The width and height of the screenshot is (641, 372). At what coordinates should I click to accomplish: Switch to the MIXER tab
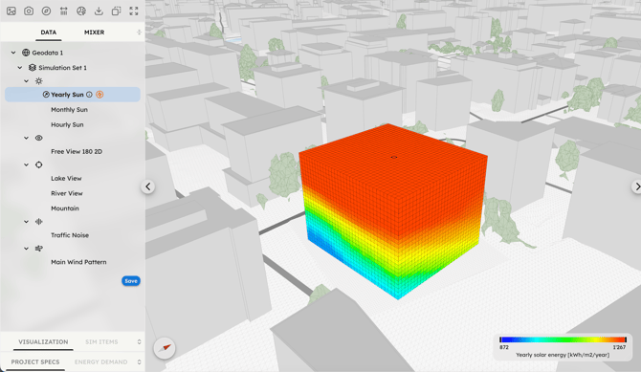[94, 33]
